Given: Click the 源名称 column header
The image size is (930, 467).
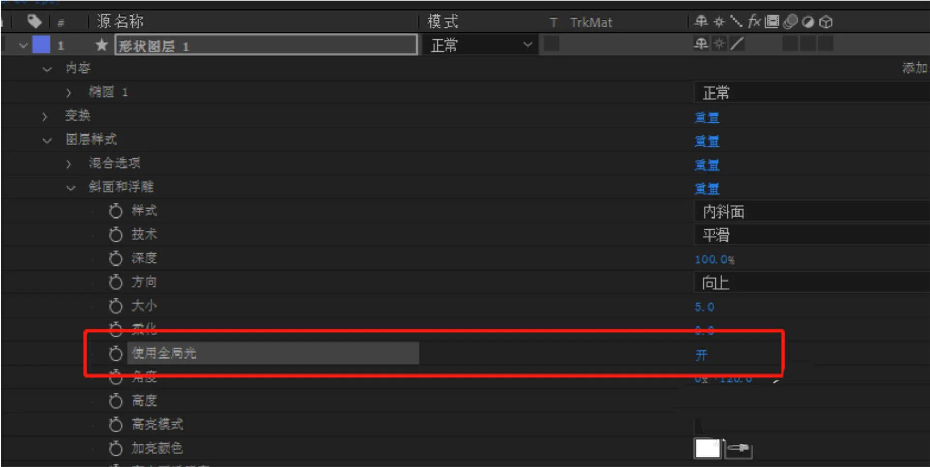Looking at the screenshot, I should 120,22.
